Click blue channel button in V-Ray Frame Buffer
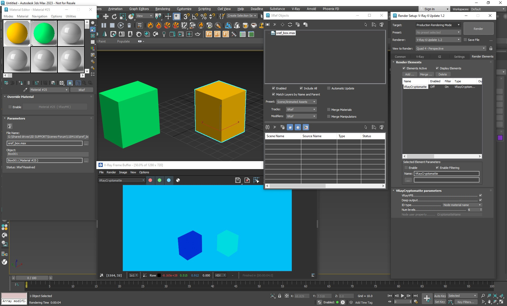This screenshot has height=306, width=507. [x=169, y=180]
